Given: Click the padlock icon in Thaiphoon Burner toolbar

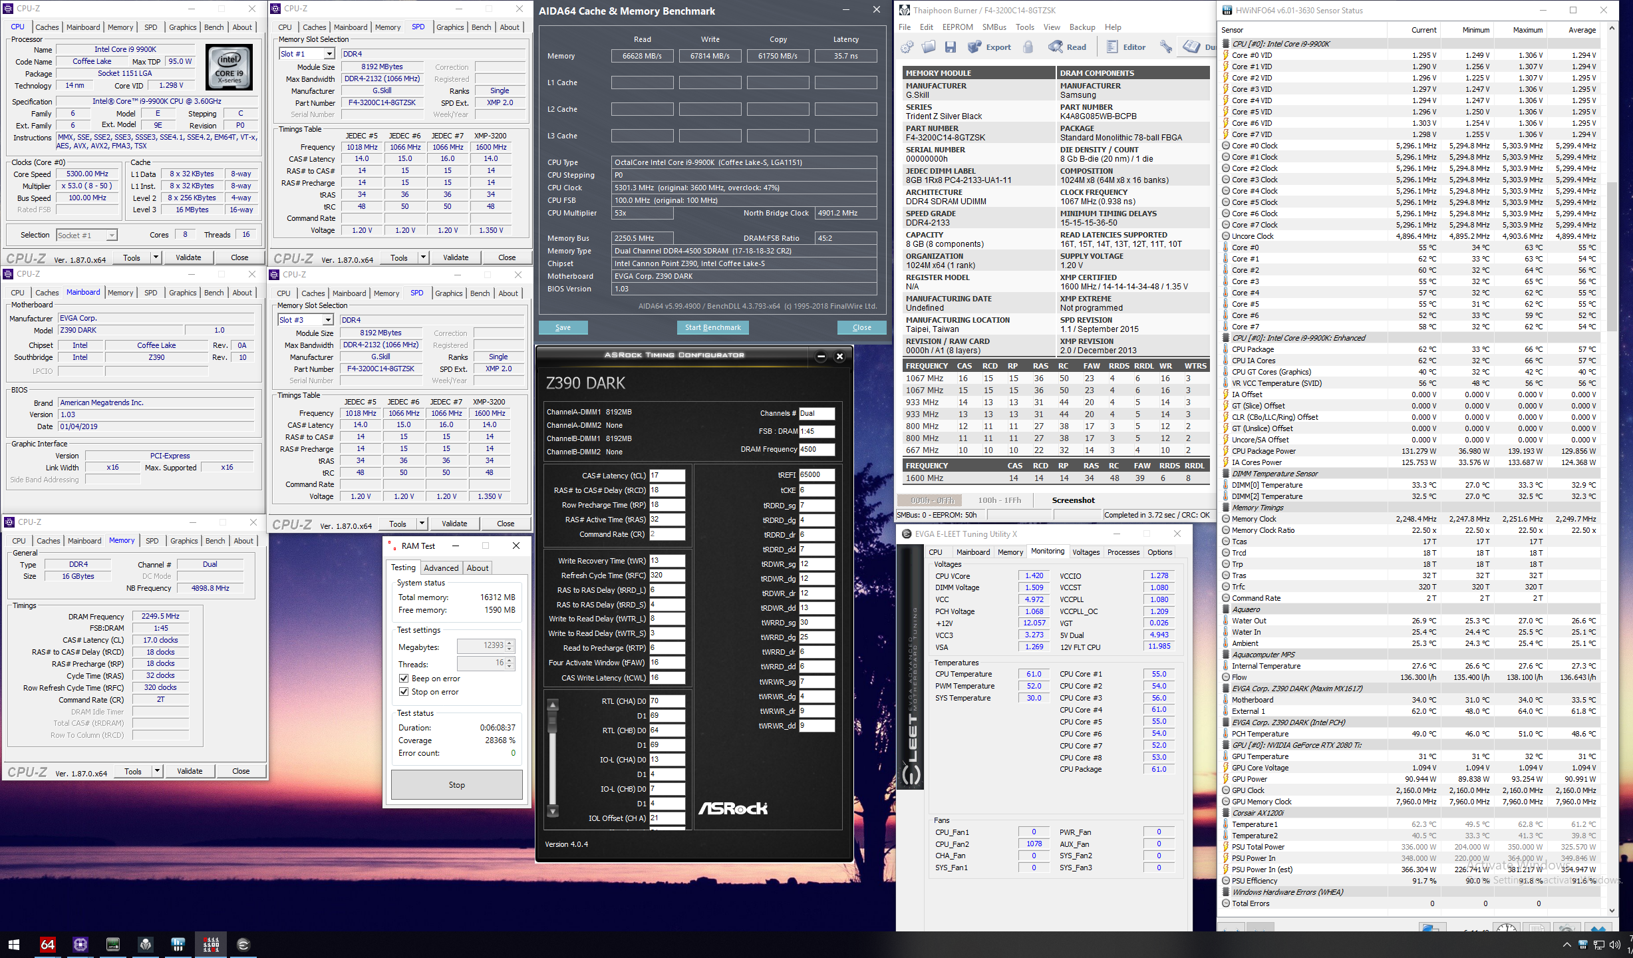Looking at the screenshot, I should pos(1028,47).
